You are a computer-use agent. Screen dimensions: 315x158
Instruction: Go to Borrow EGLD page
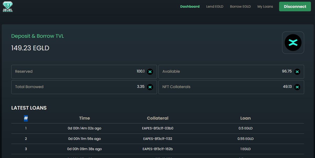pos(240,7)
